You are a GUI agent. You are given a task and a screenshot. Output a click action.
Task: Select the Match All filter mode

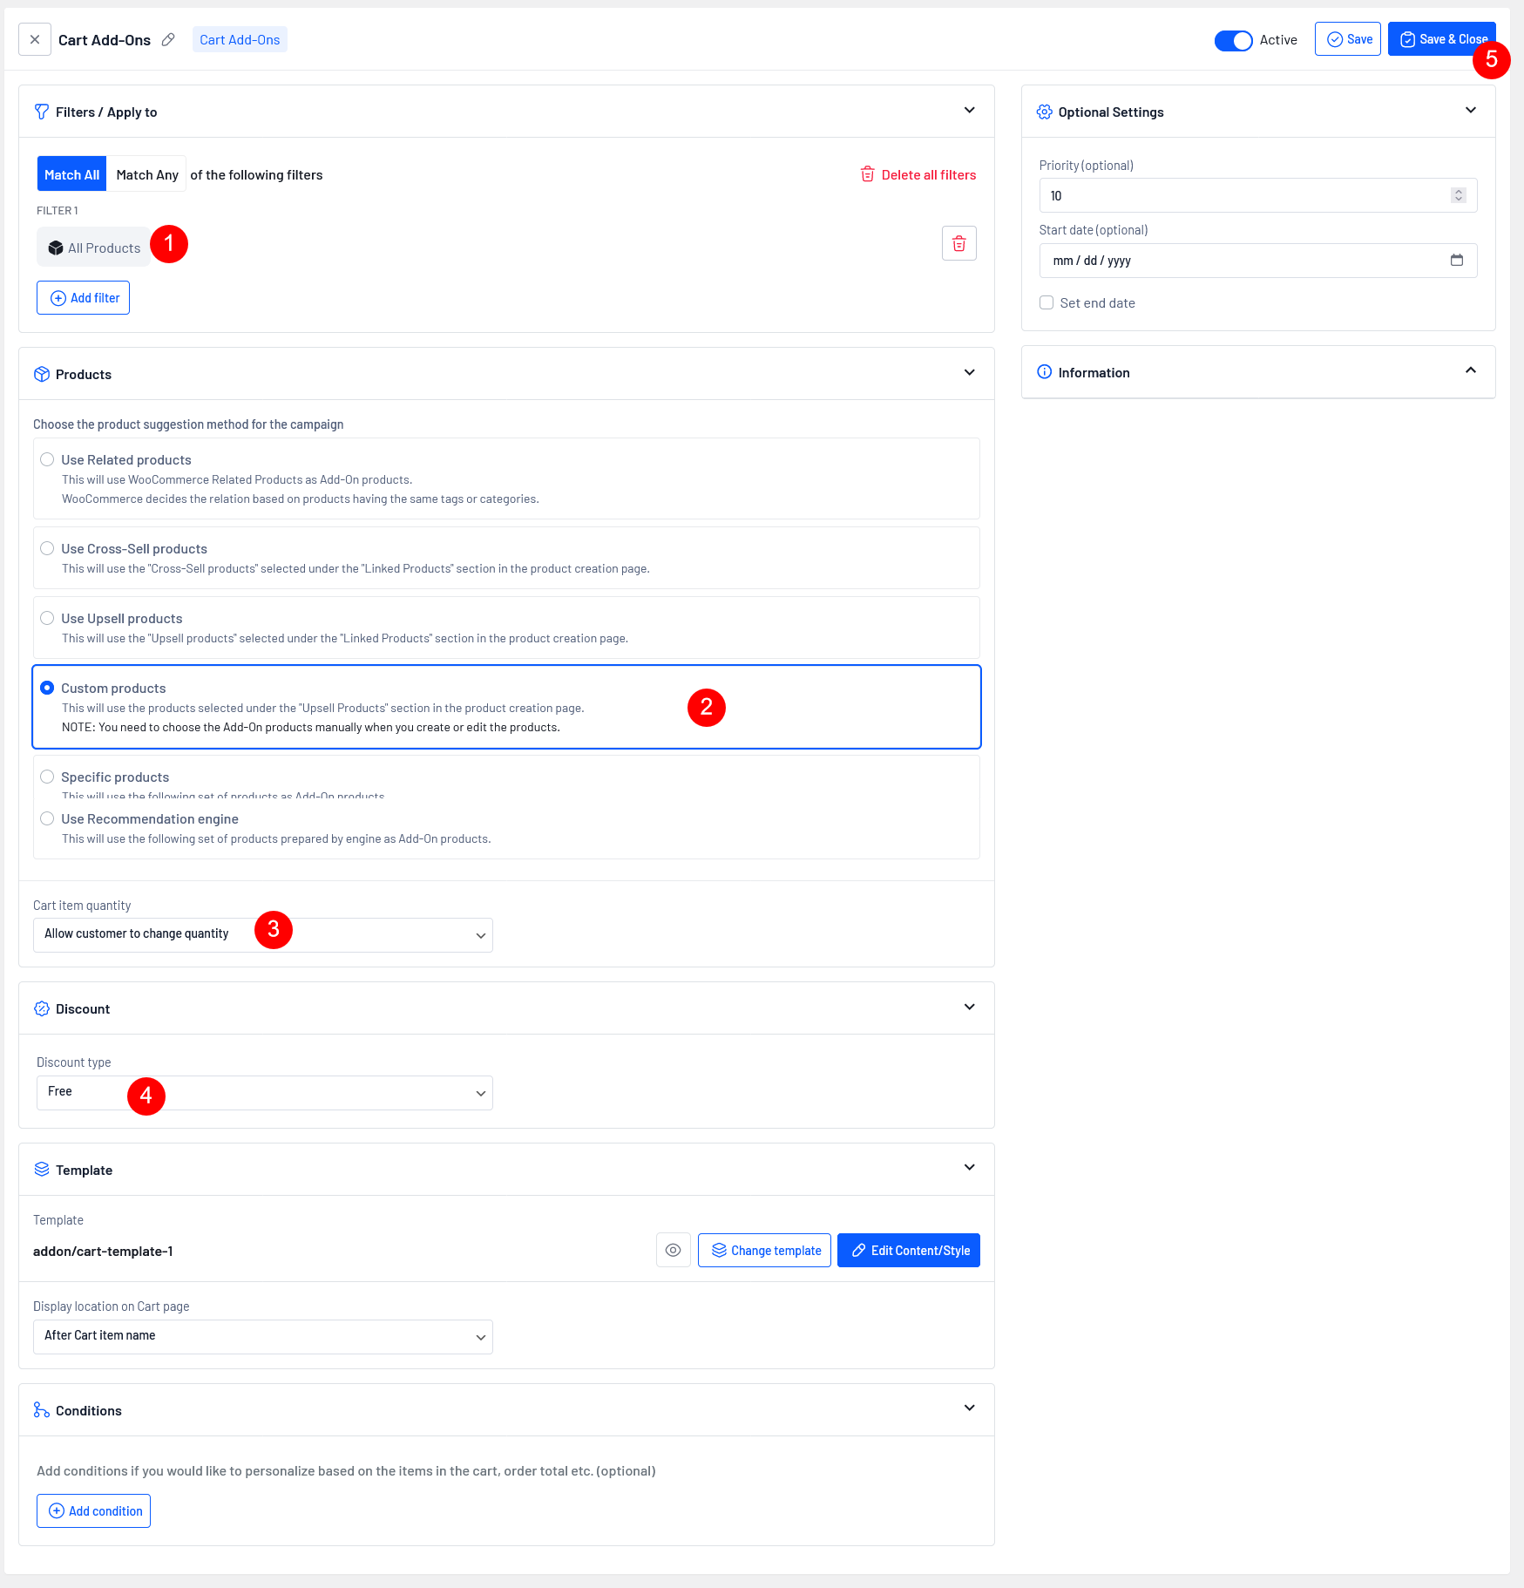tap(71, 175)
